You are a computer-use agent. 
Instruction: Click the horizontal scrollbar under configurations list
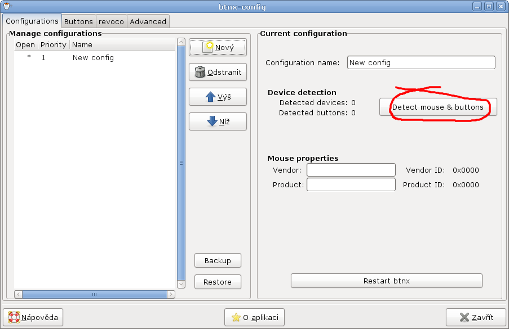(94, 294)
